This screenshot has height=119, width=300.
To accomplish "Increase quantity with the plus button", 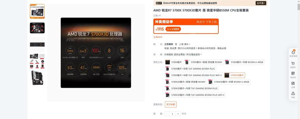I will (178, 114).
